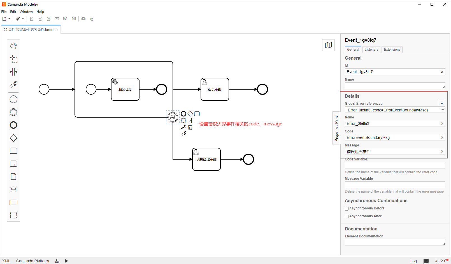Align elements top in toolbar
The height and width of the screenshot is (264, 451).
click(x=57, y=19)
